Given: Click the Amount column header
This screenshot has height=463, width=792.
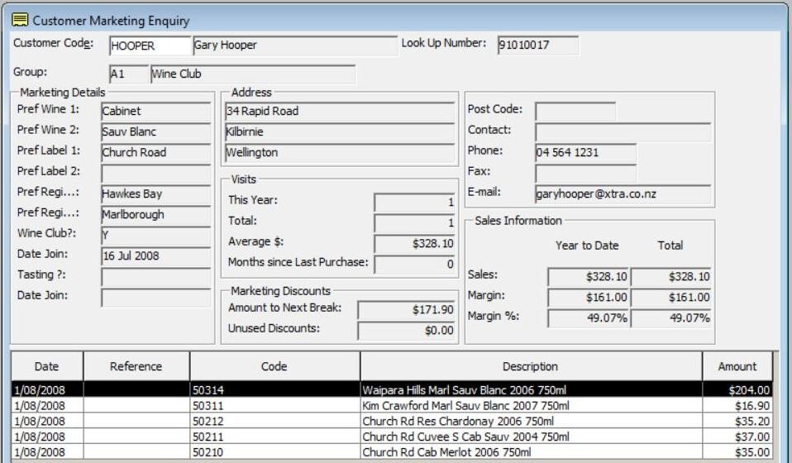Looking at the screenshot, I should pyautogui.click(x=737, y=366).
